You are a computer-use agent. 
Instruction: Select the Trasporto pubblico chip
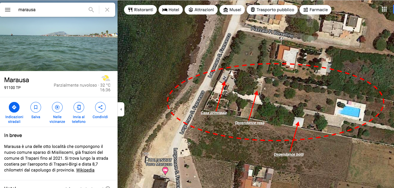272,10
